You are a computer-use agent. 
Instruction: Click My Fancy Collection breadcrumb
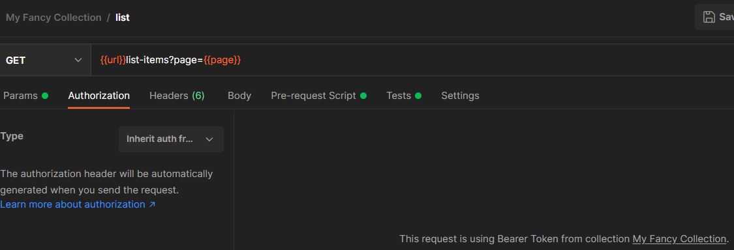point(54,18)
